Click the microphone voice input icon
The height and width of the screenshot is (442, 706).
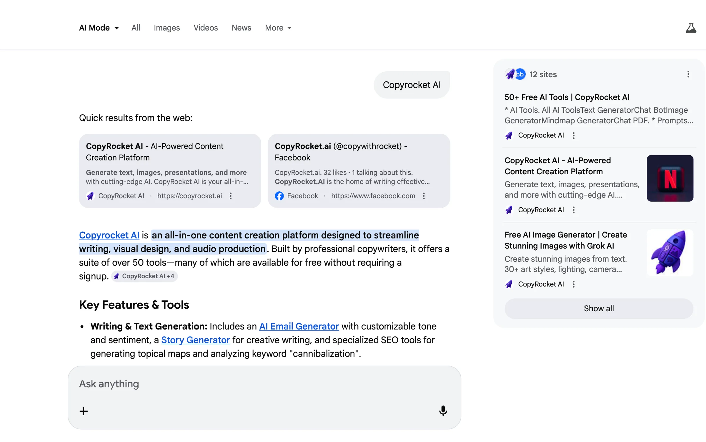pyautogui.click(x=443, y=411)
